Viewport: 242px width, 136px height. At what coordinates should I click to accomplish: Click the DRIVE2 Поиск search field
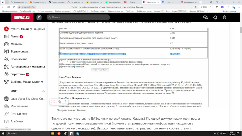click(78, 17)
